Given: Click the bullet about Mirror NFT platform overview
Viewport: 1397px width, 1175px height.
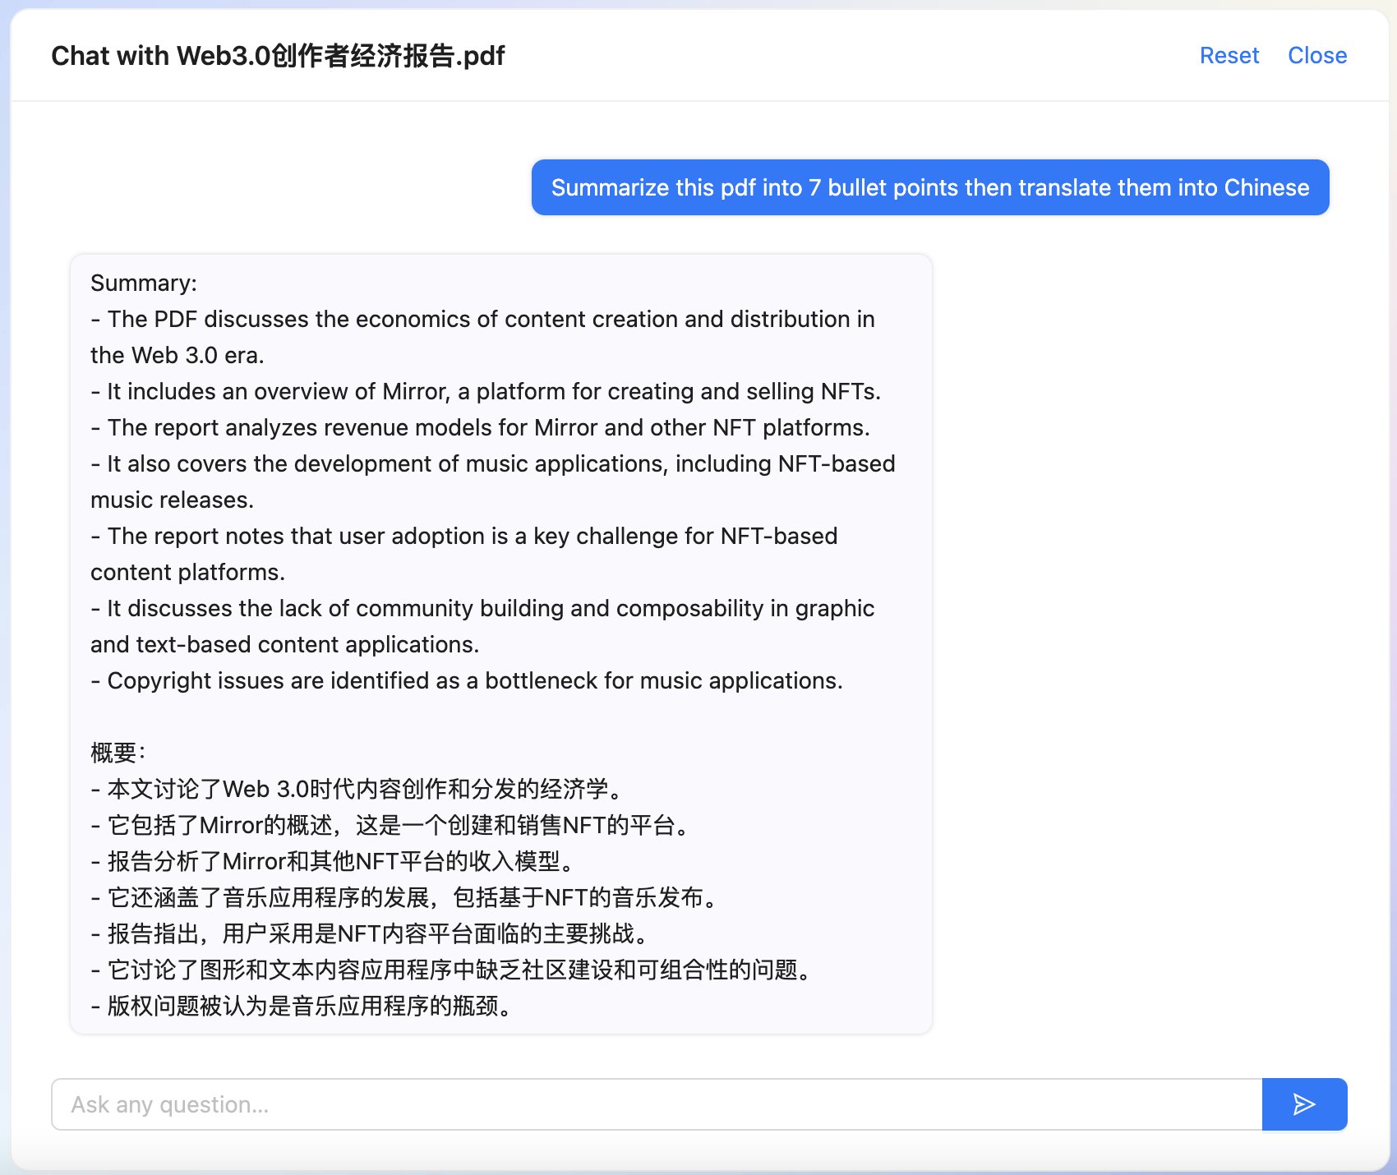Looking at the screenshot, I should pyautogui.click(x=485, y=391).
